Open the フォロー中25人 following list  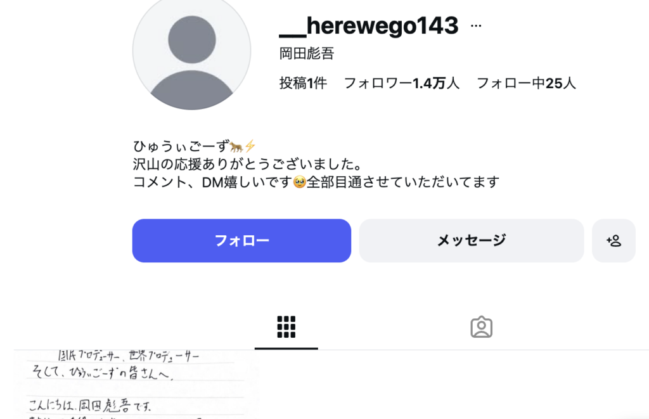point(526,83)
